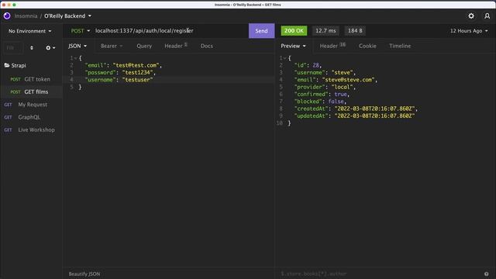
Task: Send the request
Action: (x=262, y=31)
